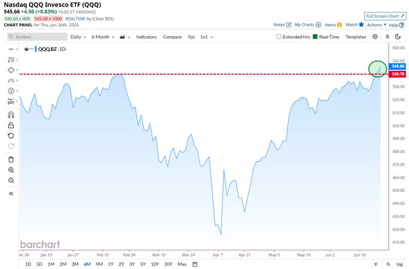The image size is (409, 269).
Task: Open the calendar date range icon
Action: click(x=195, y=264)
